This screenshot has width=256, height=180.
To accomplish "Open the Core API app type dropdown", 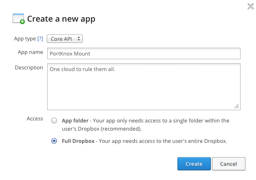I will pos(65,39).
